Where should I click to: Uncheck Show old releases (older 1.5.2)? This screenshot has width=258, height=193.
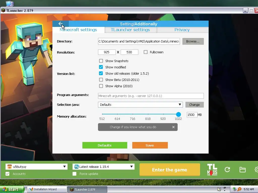[x=101, y=73]
